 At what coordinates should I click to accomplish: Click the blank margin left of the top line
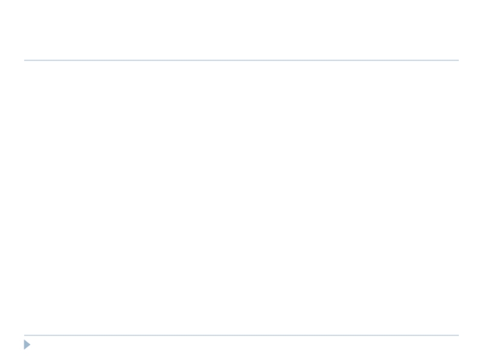12,60
